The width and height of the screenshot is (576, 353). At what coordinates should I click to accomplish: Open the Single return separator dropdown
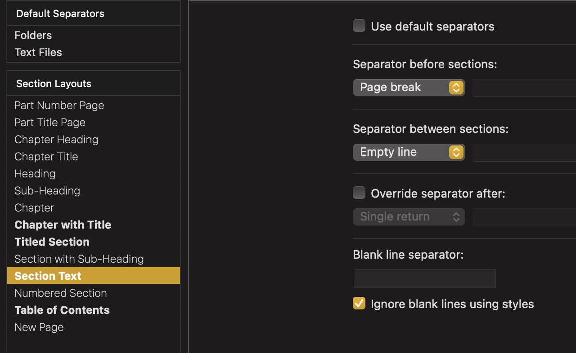tap(409, 216)
